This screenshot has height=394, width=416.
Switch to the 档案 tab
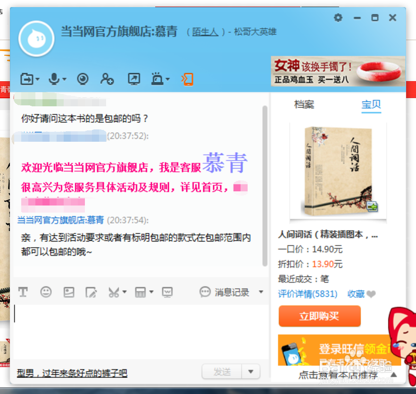304,104
